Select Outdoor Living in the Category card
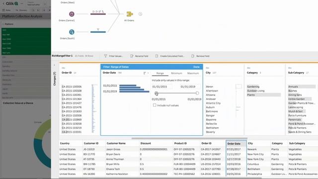This screenshot has width=318, height=179. (255, 90)
